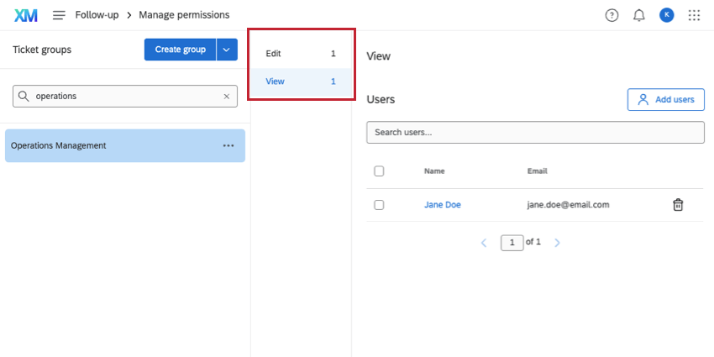714x357 pixels.
Task: Open the hamburger navigation menu
Action: (59, 15)
